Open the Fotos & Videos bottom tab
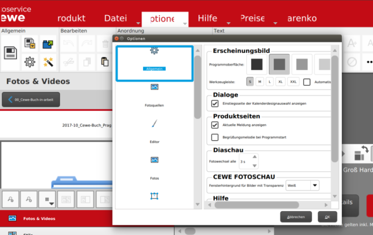The height and width of the screenshot is (235, 373). click(x=56, y=218)
